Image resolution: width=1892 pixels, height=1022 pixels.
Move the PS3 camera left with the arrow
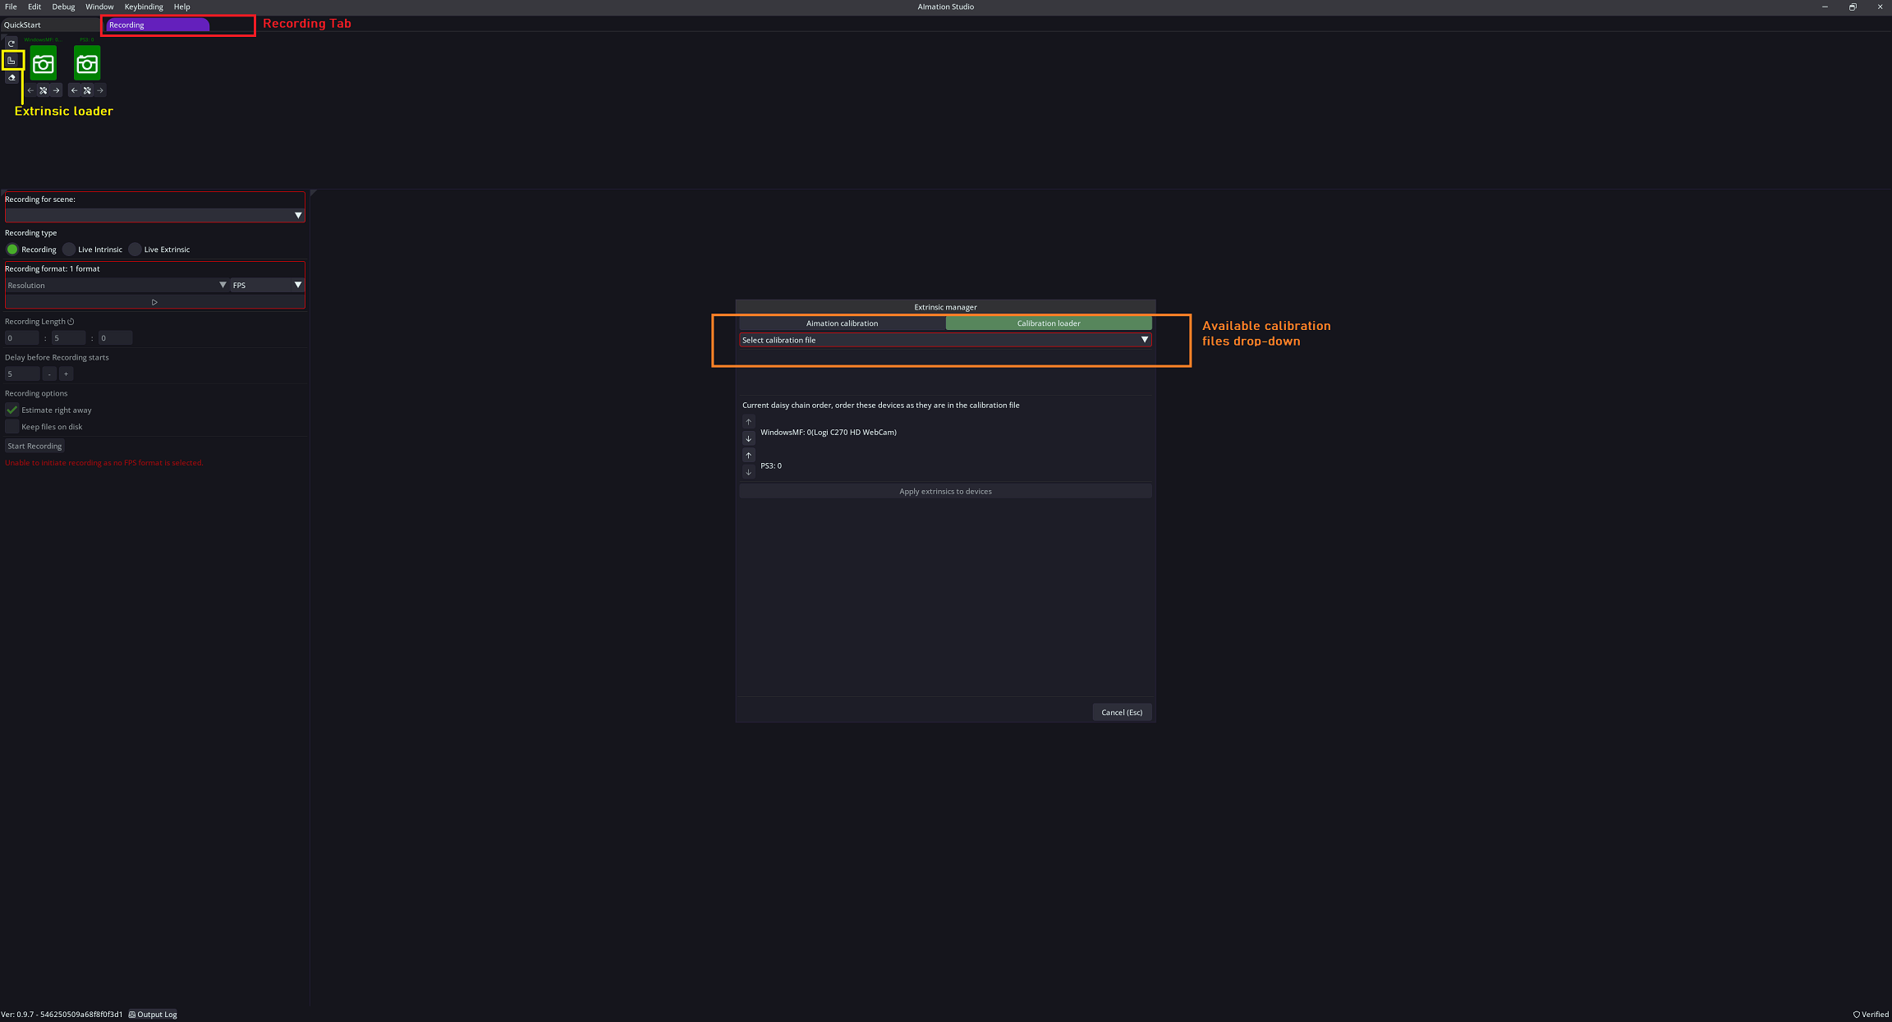tap(74, 90)
